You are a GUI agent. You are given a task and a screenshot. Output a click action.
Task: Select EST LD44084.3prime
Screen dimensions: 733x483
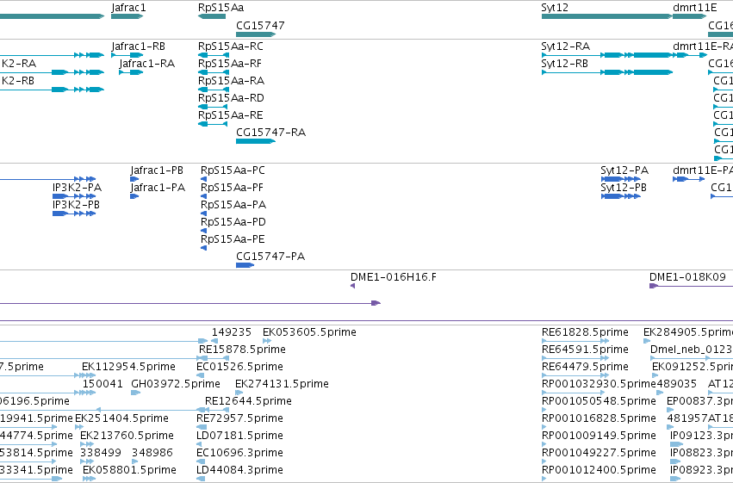tap(201, 479)
